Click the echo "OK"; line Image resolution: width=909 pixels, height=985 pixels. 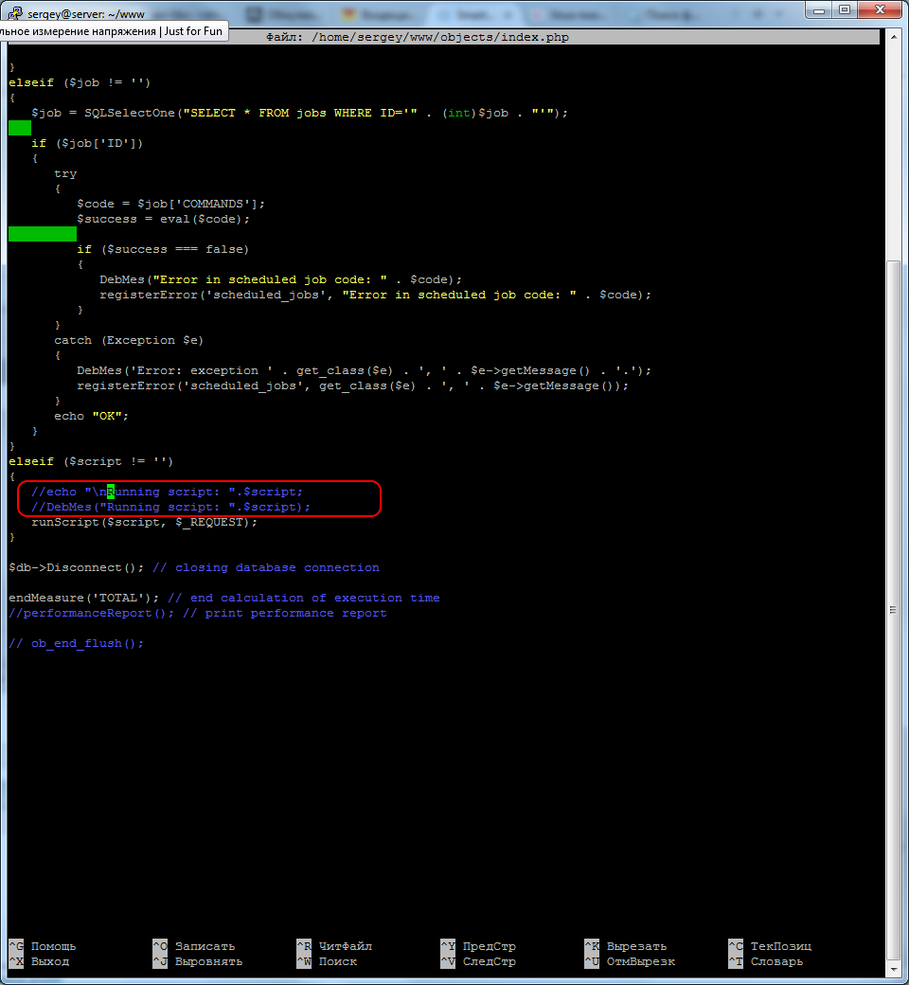[91, 416]
